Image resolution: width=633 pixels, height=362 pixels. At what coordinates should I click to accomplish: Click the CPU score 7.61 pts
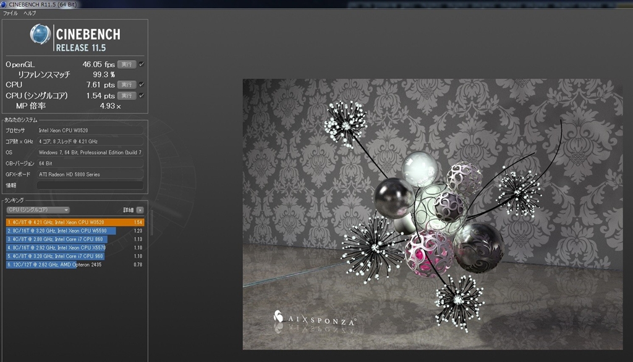pos(101,85)
